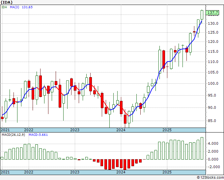Click 2024 on the MACD timeline
This screenshot has width=224, height=180.
click(x=121, y=172)
